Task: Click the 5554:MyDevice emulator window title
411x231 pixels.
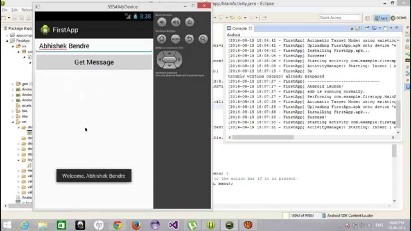Action: point(122,7)
